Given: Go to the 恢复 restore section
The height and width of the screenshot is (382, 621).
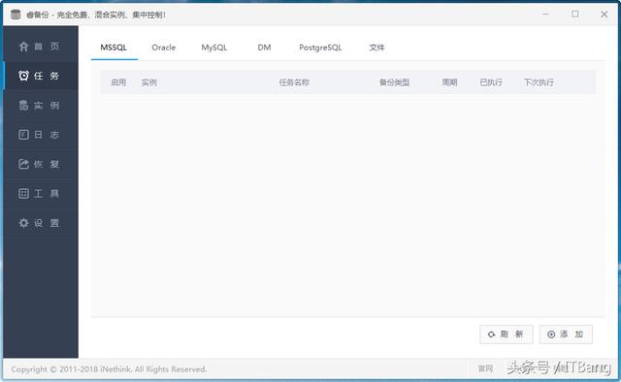Looking at the screenshot, I should [40, 164].
